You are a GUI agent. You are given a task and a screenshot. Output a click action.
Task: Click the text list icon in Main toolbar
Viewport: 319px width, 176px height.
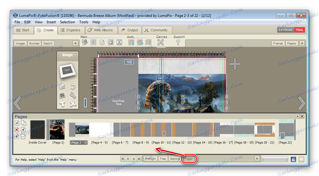(93, 42)
